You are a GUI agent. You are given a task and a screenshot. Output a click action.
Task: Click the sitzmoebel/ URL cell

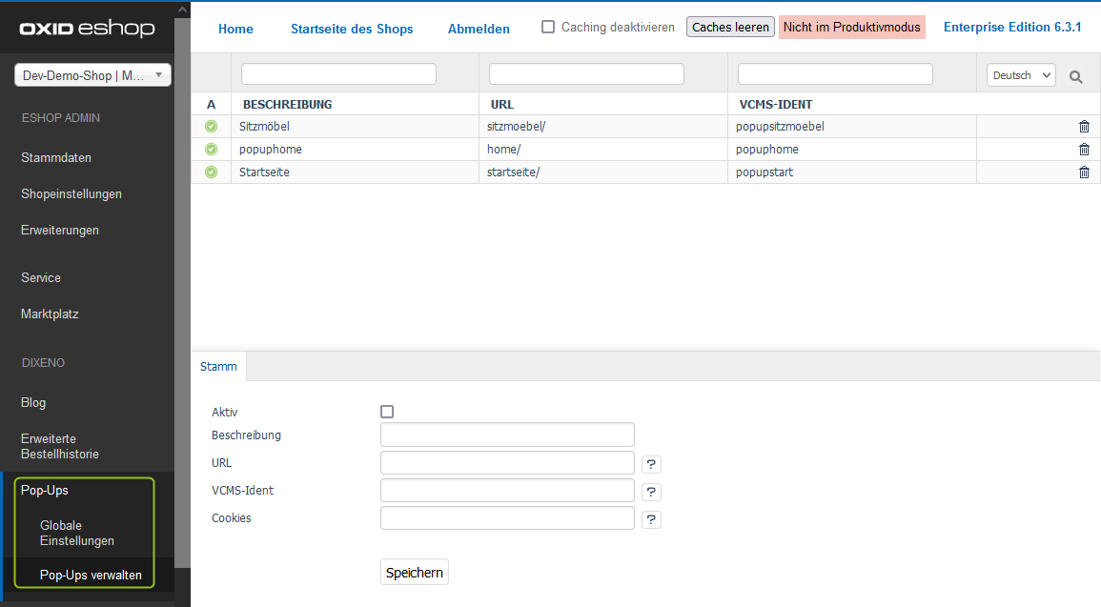coord(516,127)
